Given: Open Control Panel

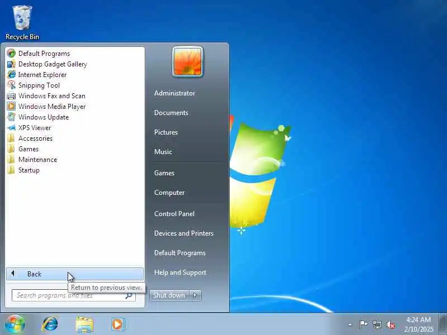Looking at the screenshot, I should 174,214.
